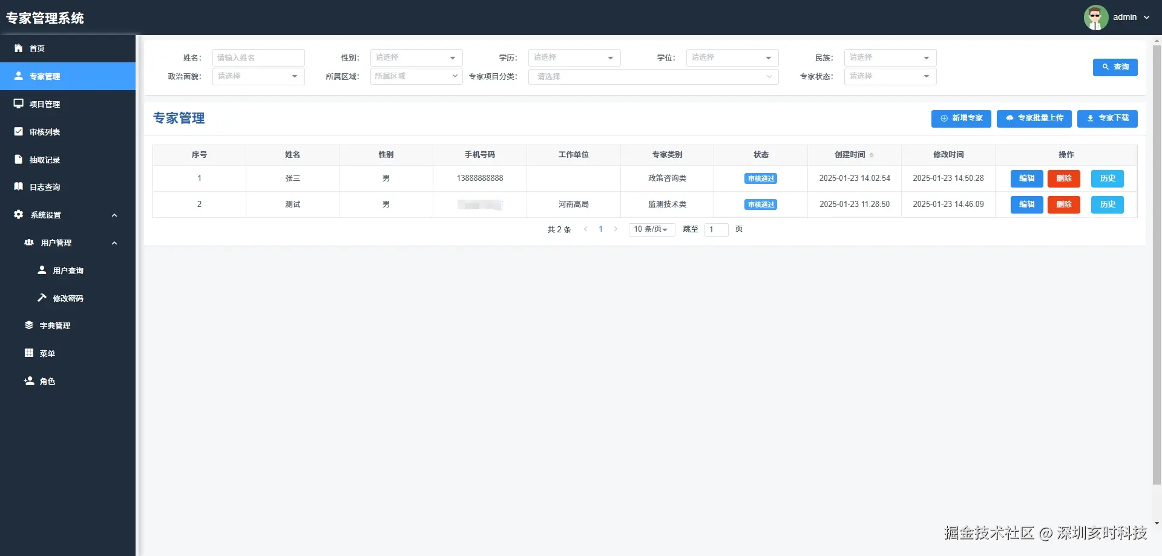Image resolution: width=1162 pixels, height=556 pixels.
Task: Delete the 测试 expert row
Action: click(1064, 204)
